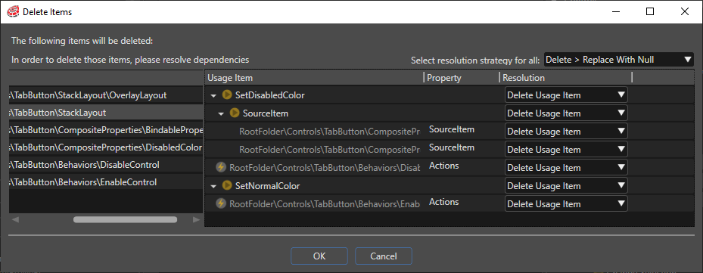Click the Usage Item column header

[314, 78]
